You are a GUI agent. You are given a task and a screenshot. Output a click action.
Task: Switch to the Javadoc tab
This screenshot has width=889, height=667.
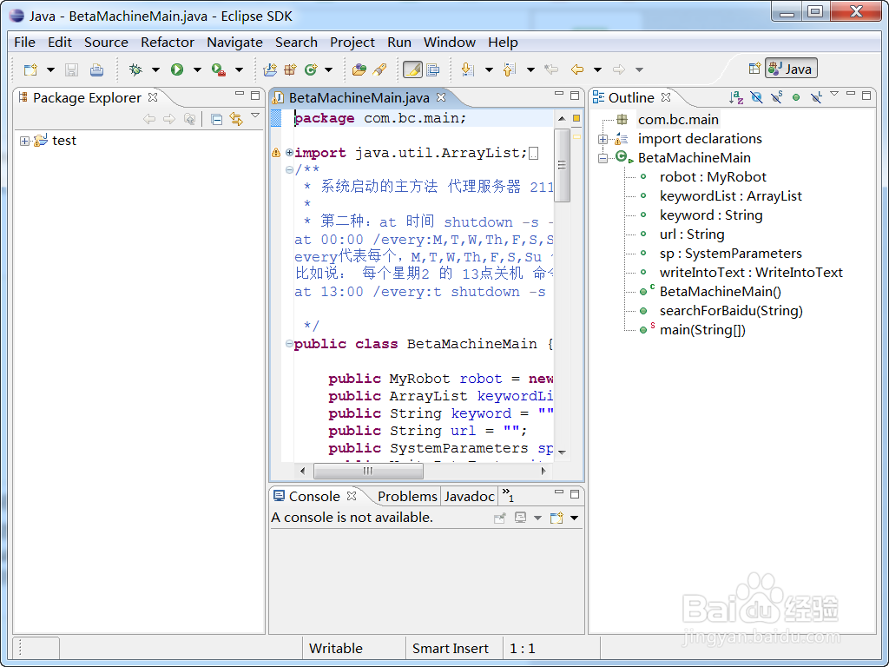coord(470,496)
